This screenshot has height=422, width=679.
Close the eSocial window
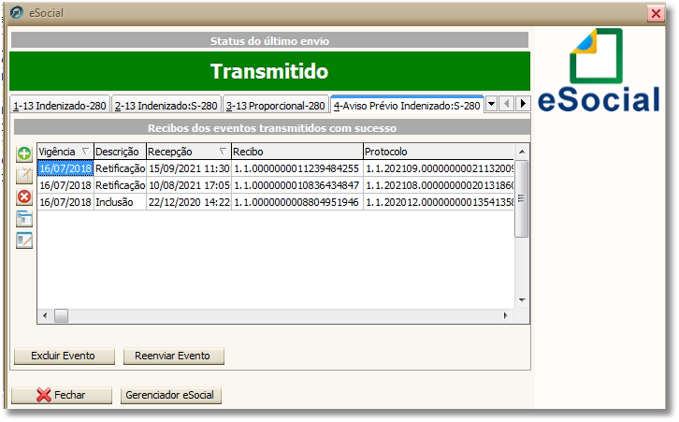tap(656, 13)
